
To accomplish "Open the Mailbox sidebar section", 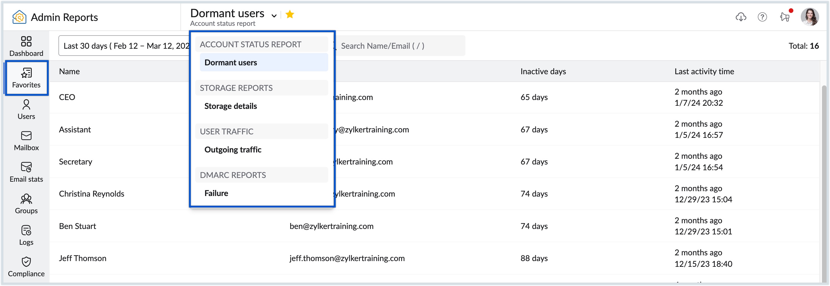I will pyautogui.click(x=26, y=141).
